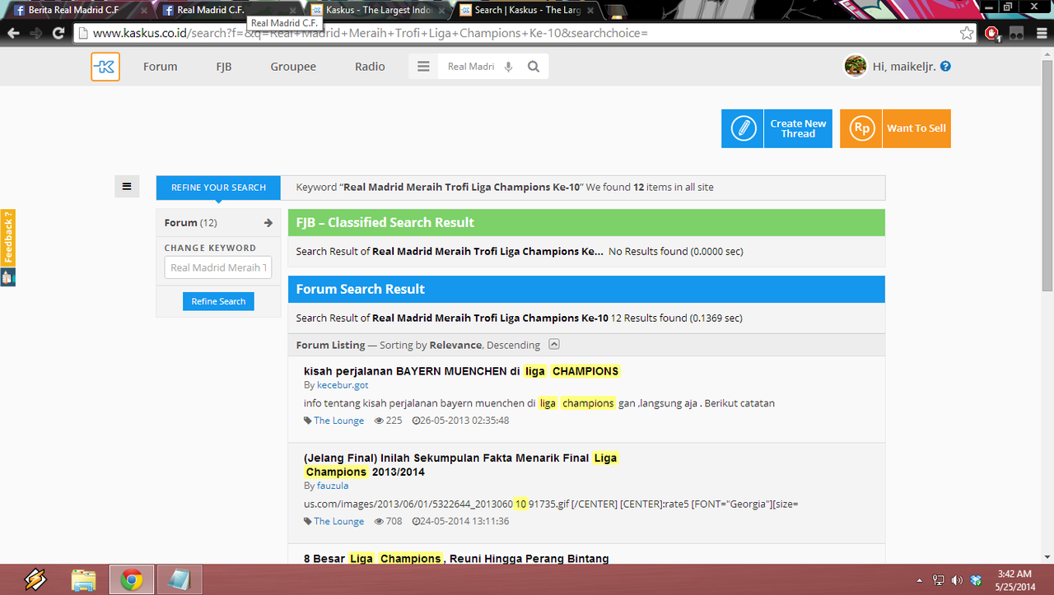Click the Forum Search Result header
This screenshot has height=595, width=1054.
(x=586, y=289)
